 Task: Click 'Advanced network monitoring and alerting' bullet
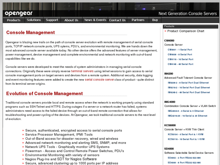(76, 143)
